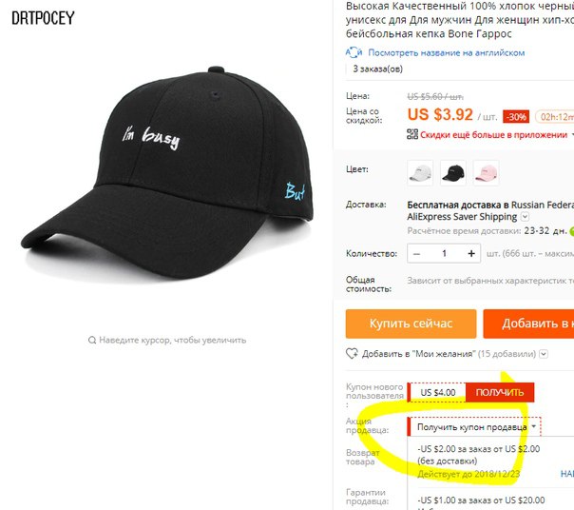
Task: Click the red ПОЛУЧИТЬ coupon button
Action: coord(500,392)
